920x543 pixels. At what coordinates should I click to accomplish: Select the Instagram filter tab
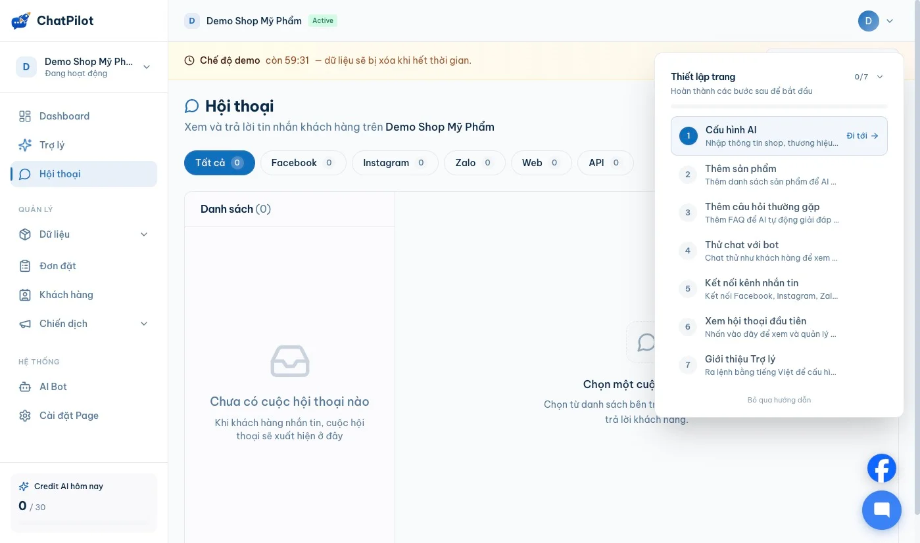(395, 163)
